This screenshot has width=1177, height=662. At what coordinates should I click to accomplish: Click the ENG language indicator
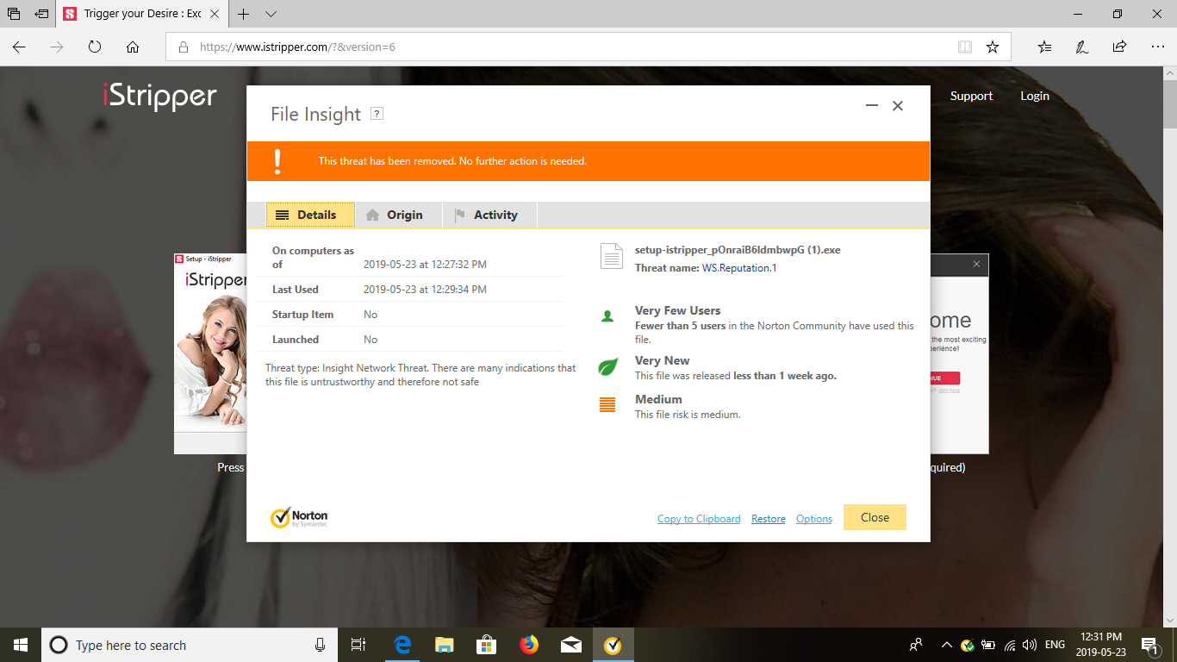1055,645
